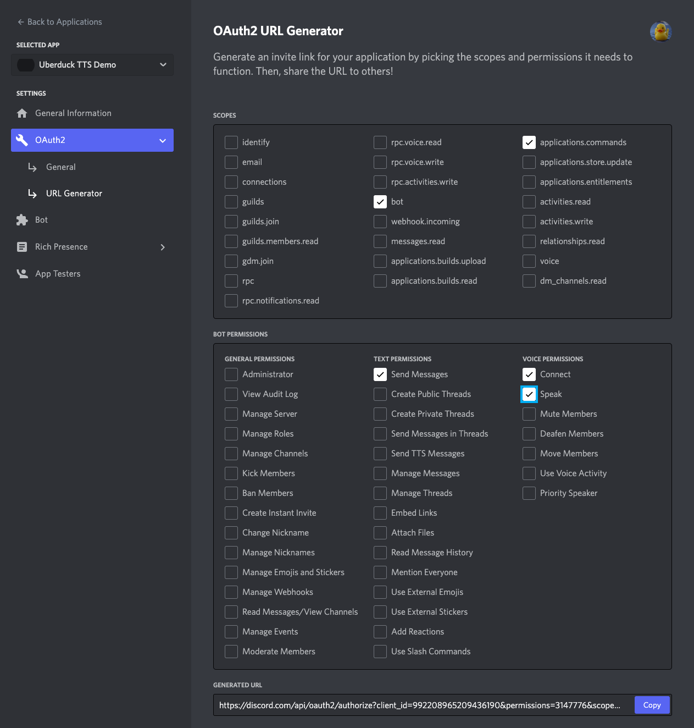Check Deafen Members permission

[529, 434]
